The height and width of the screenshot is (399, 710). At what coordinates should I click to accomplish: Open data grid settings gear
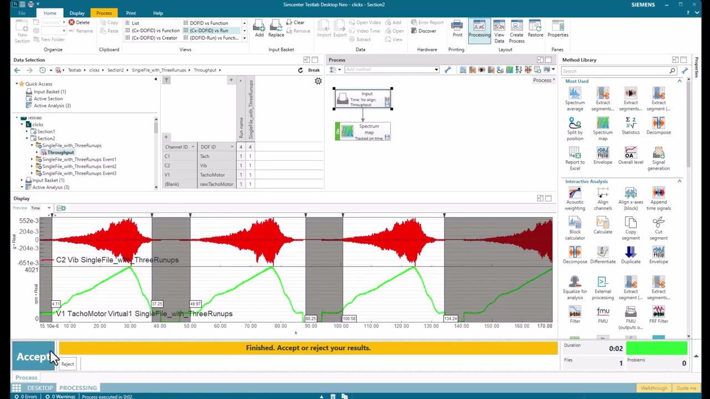click(318, 81)
